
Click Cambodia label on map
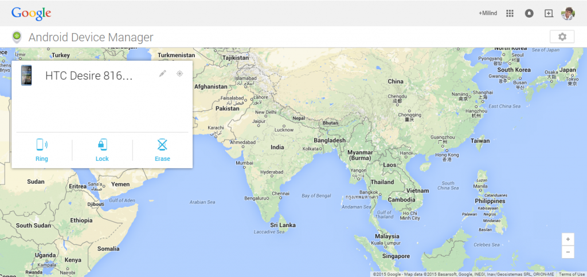pyautogui.click(x=401, y=200)
